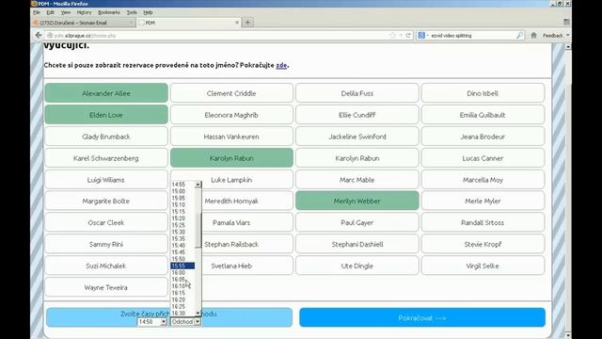Open the Edit menu
The image size is (602, 339).
click(50, 12)
